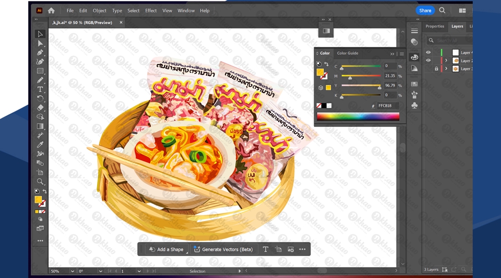The image size is (501, 278).
Task: Select the Shape Builder tool
Action: click(40, 117)
